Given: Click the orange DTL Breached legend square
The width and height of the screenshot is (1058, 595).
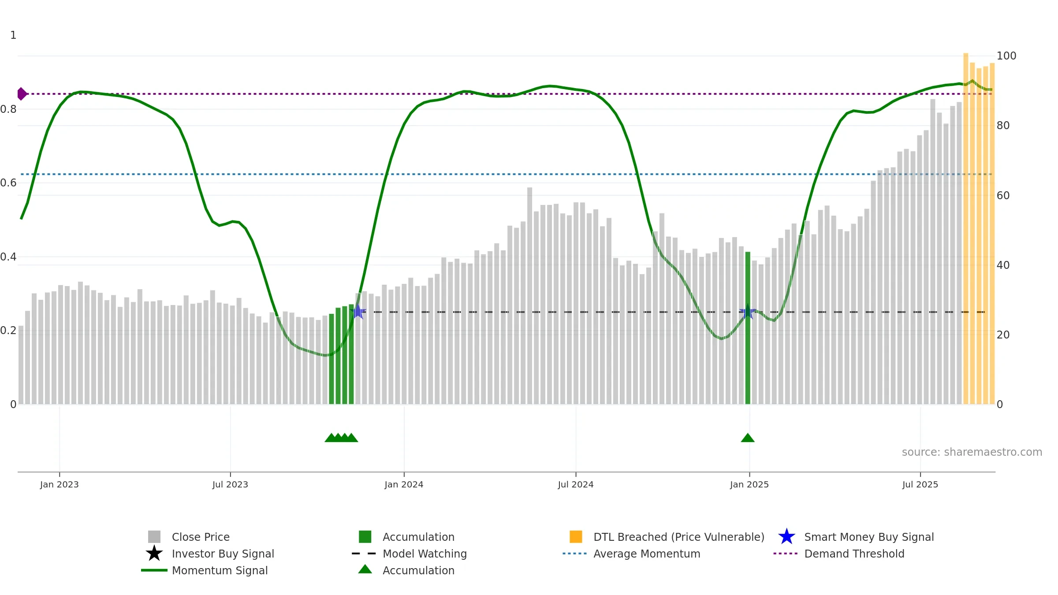Looking at the screenshot, I should coord(576,537).
